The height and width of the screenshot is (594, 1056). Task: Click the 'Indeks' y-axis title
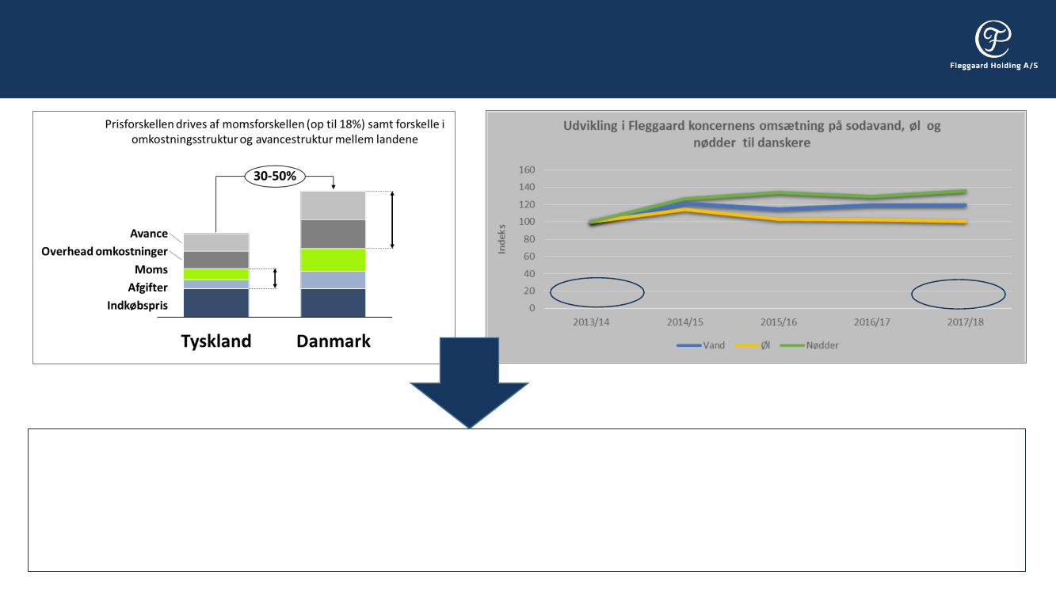(x=501, y=239)
